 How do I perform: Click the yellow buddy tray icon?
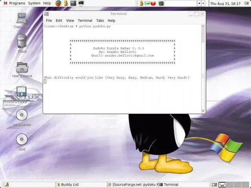(141, 4)
